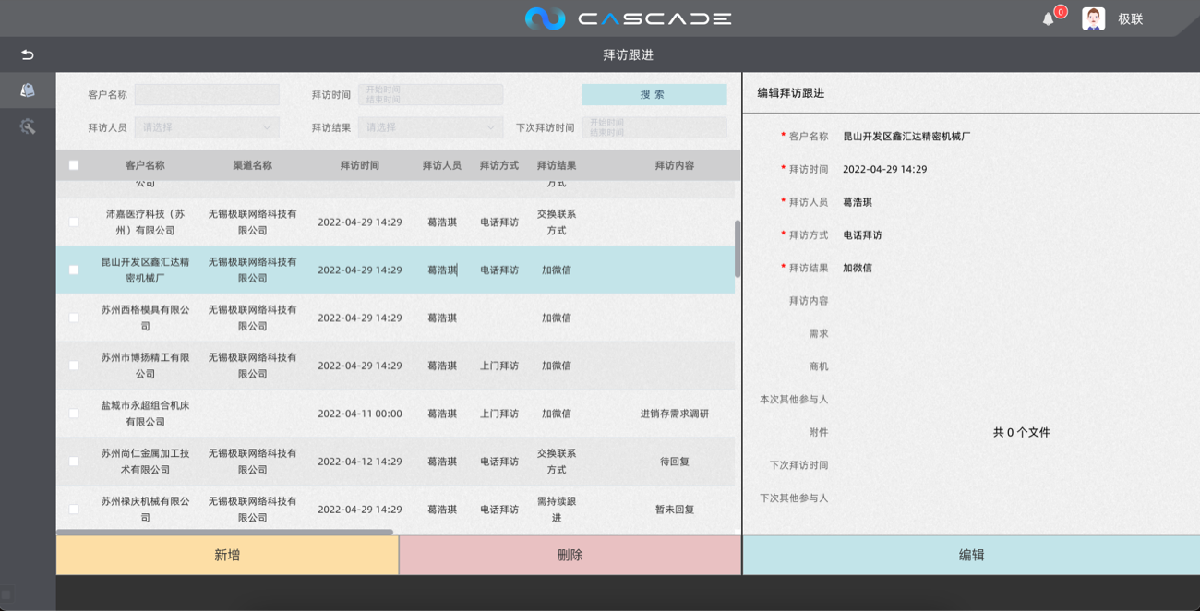Click the 拜访跟进 page title
The image size is (1200, 612).
[628, 54]
